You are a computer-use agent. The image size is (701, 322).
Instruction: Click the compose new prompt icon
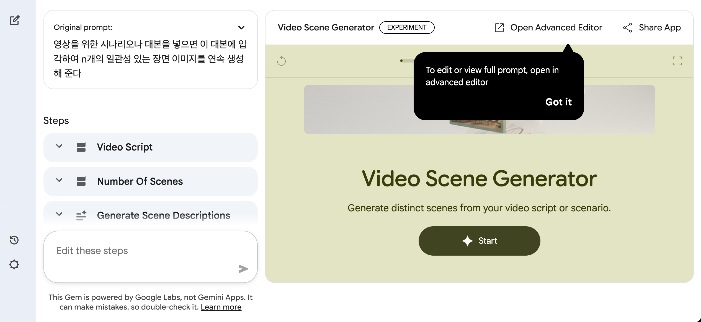click(14, 20)
